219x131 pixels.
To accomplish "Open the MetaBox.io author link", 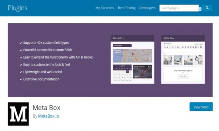I will click(48, 116).
